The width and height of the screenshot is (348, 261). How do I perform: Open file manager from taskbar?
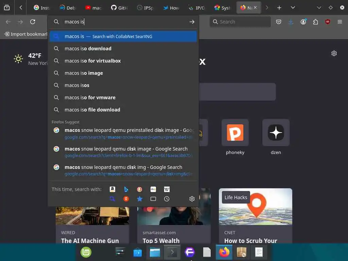coord(155,253)
